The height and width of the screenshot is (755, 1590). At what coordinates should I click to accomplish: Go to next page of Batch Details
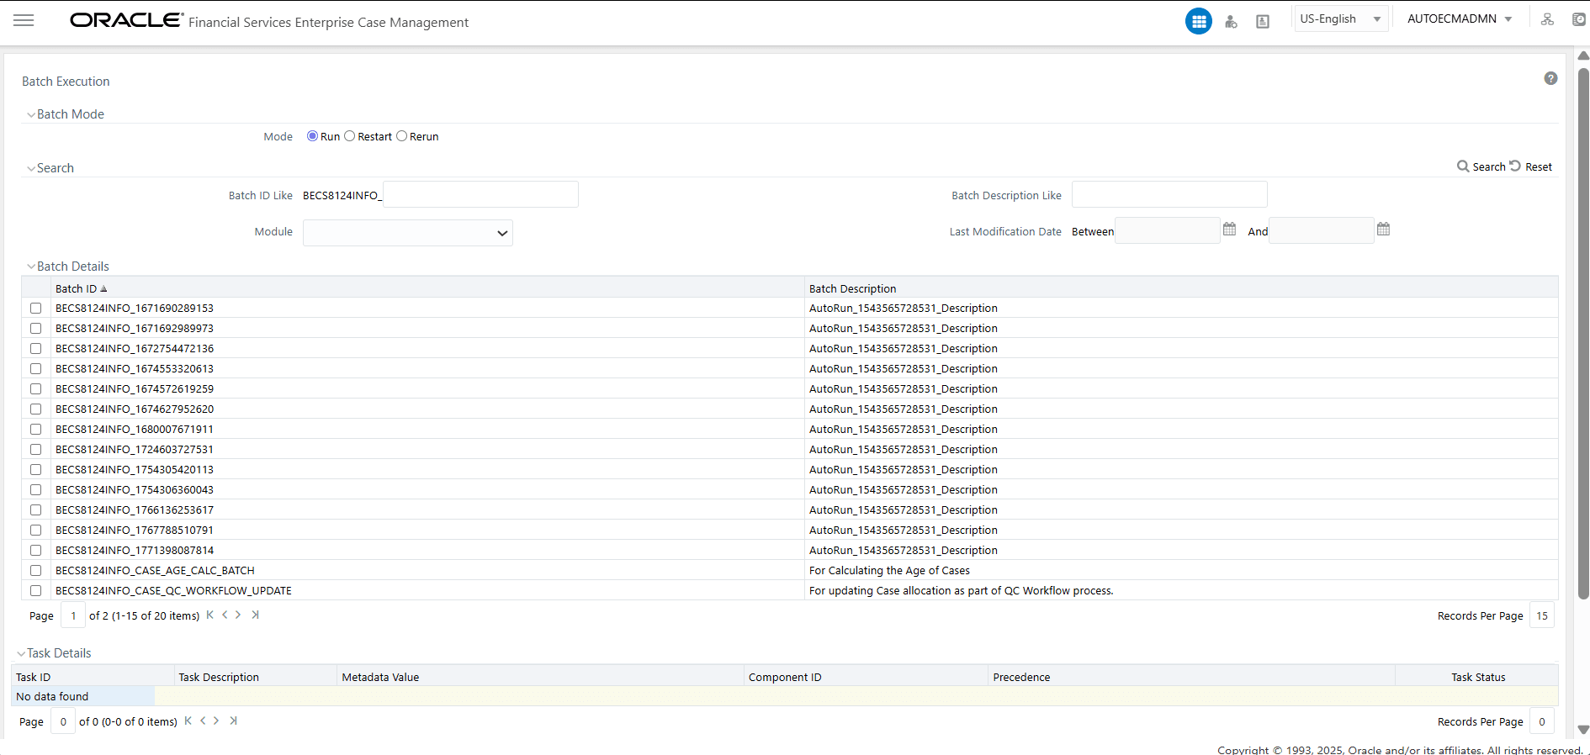pyautogui.click(x=238, y=615)
